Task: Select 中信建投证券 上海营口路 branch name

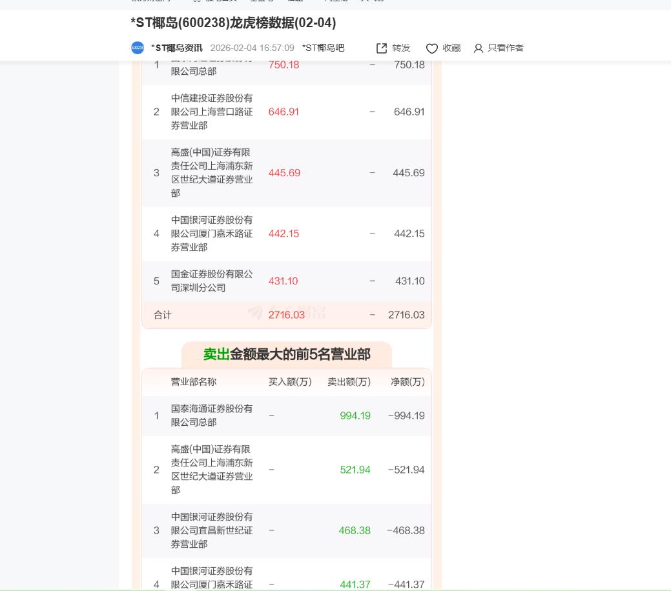Action: pyautogui.click(x=212, y=112)
